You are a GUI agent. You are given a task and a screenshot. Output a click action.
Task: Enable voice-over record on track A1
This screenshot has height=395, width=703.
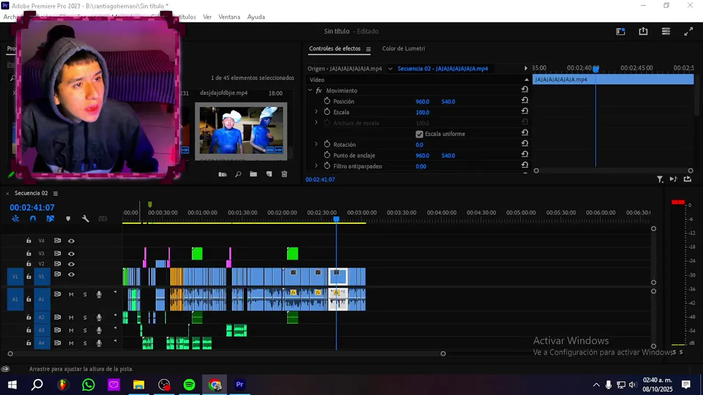99,294
